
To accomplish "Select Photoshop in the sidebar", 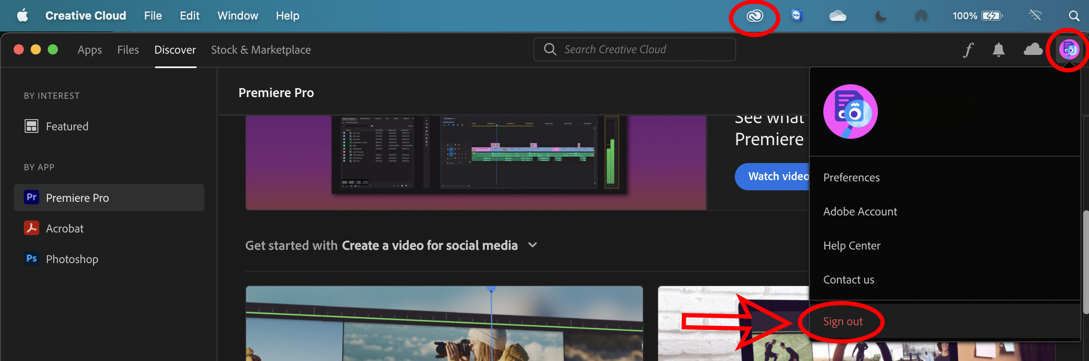I will [x=109, y=259].
